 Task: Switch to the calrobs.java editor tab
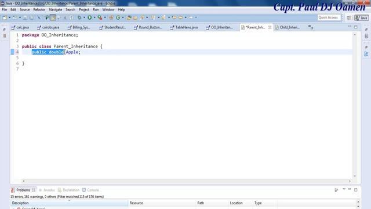(x=48, y=27)
